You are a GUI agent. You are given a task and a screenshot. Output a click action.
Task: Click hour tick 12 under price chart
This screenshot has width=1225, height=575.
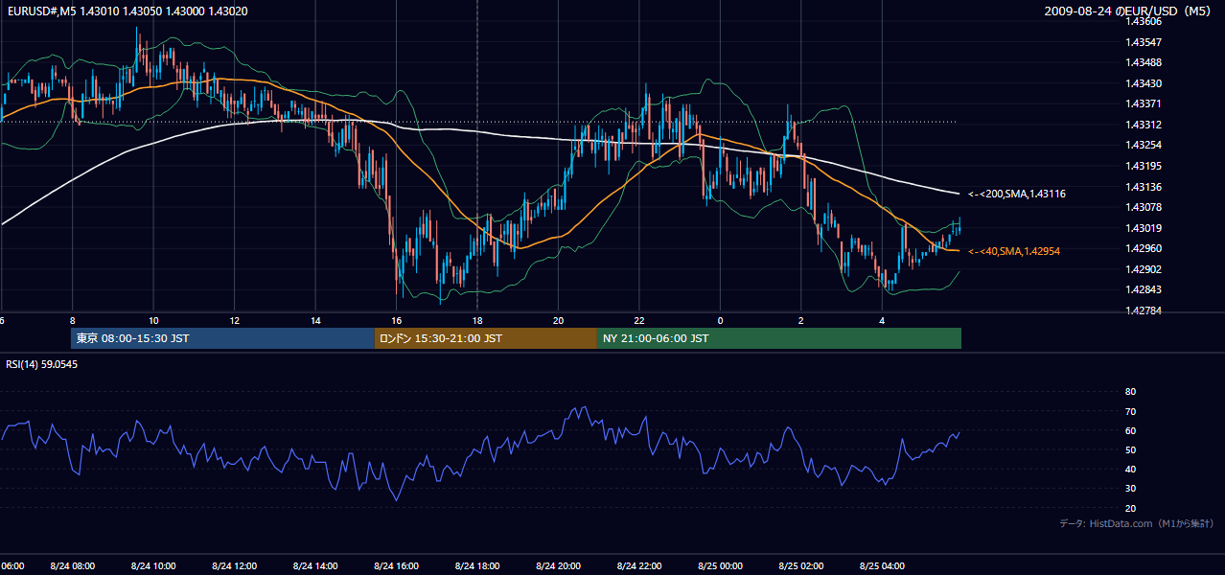pos(235,320)
